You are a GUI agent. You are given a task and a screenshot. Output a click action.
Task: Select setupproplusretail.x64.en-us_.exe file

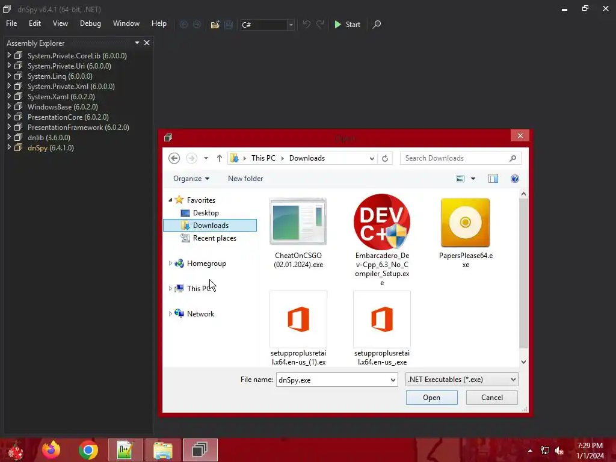coord(382,328)
